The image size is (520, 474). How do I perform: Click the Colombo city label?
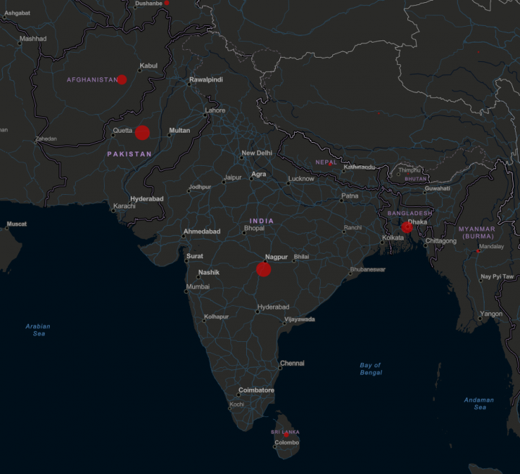[x=287, y=442]
